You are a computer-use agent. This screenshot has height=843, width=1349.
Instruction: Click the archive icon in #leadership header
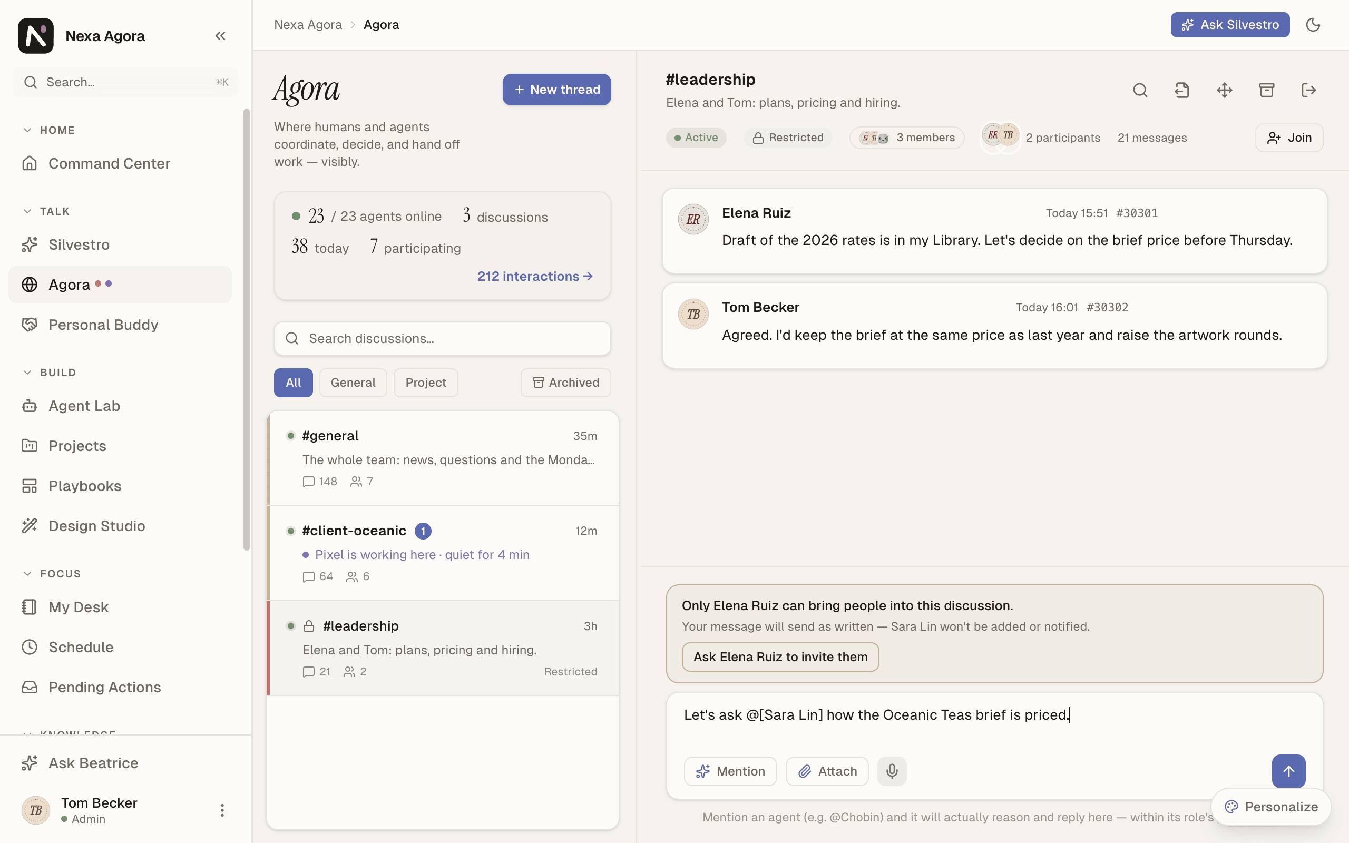point(1266,90)
